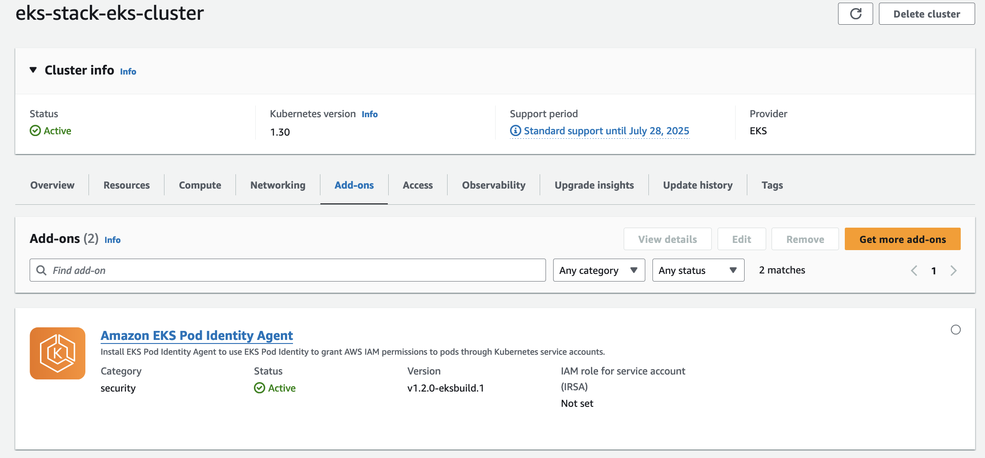Click the green Active status check icon in Cluster info
The image size is (985, 458).
35,131
